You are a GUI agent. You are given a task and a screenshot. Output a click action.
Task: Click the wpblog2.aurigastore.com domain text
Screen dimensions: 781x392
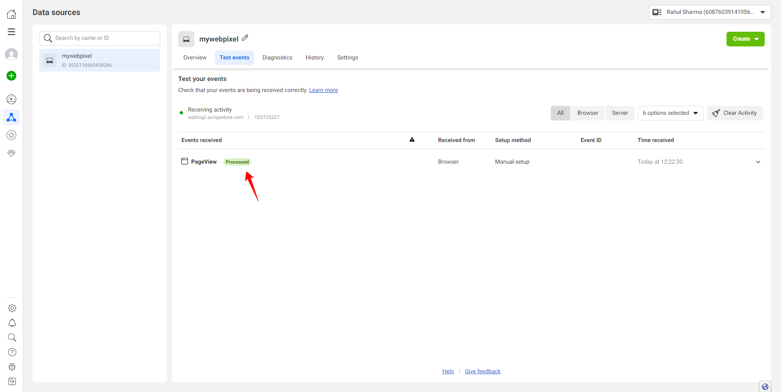216,117
